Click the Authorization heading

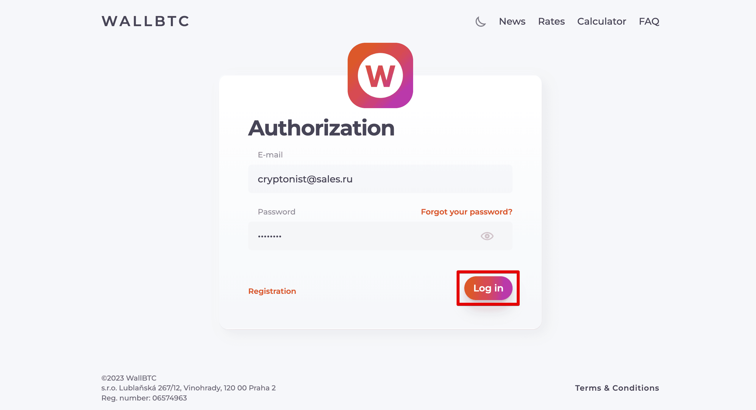click(321, 128)
